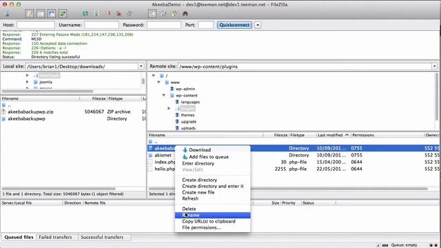
Task: Collapse the wp-content node in remote tree
Action: pos(164,95)
